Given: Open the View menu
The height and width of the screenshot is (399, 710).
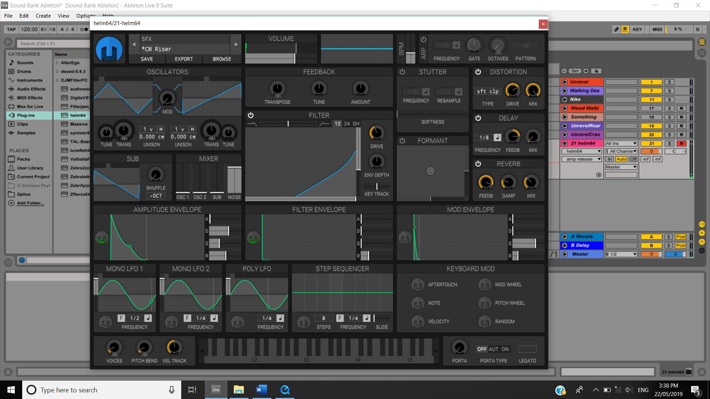Looking at the screenshot, I should point(63,16).
